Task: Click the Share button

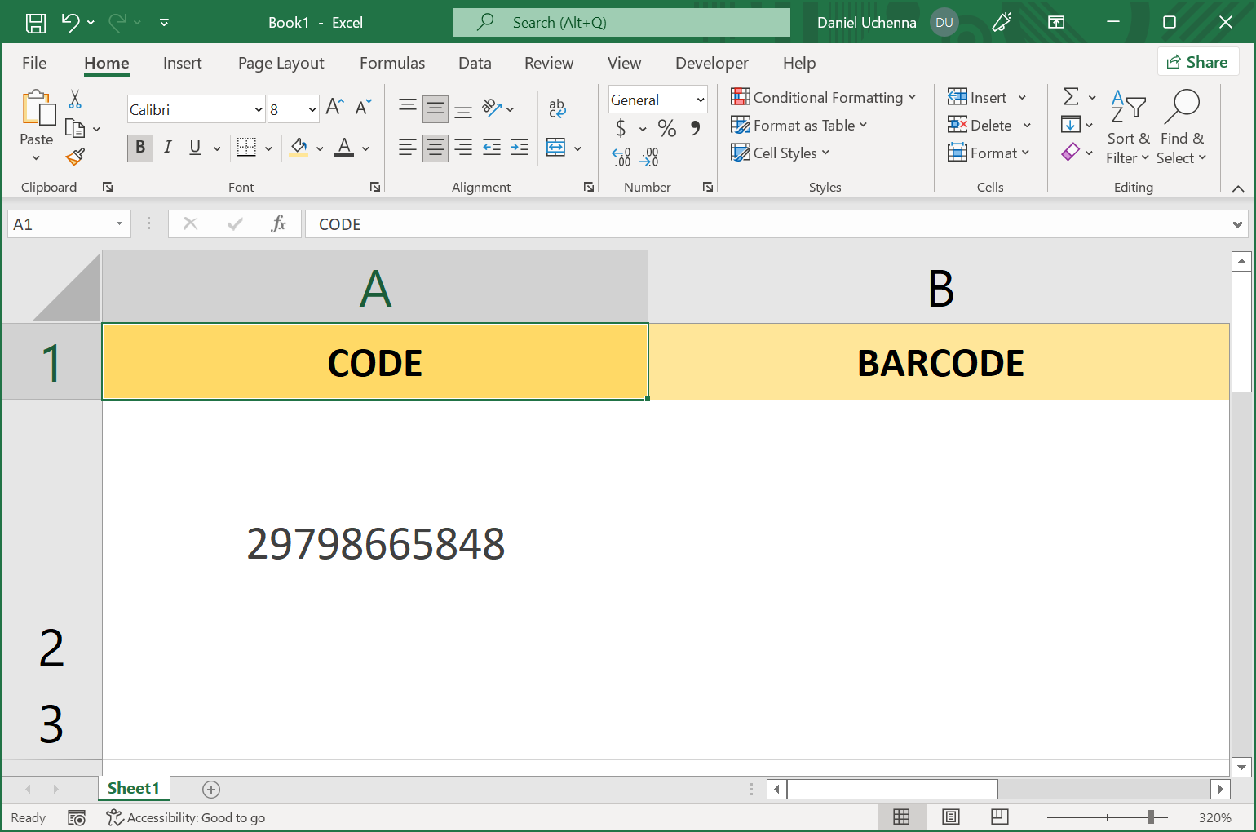Action: coord(1198,61)
